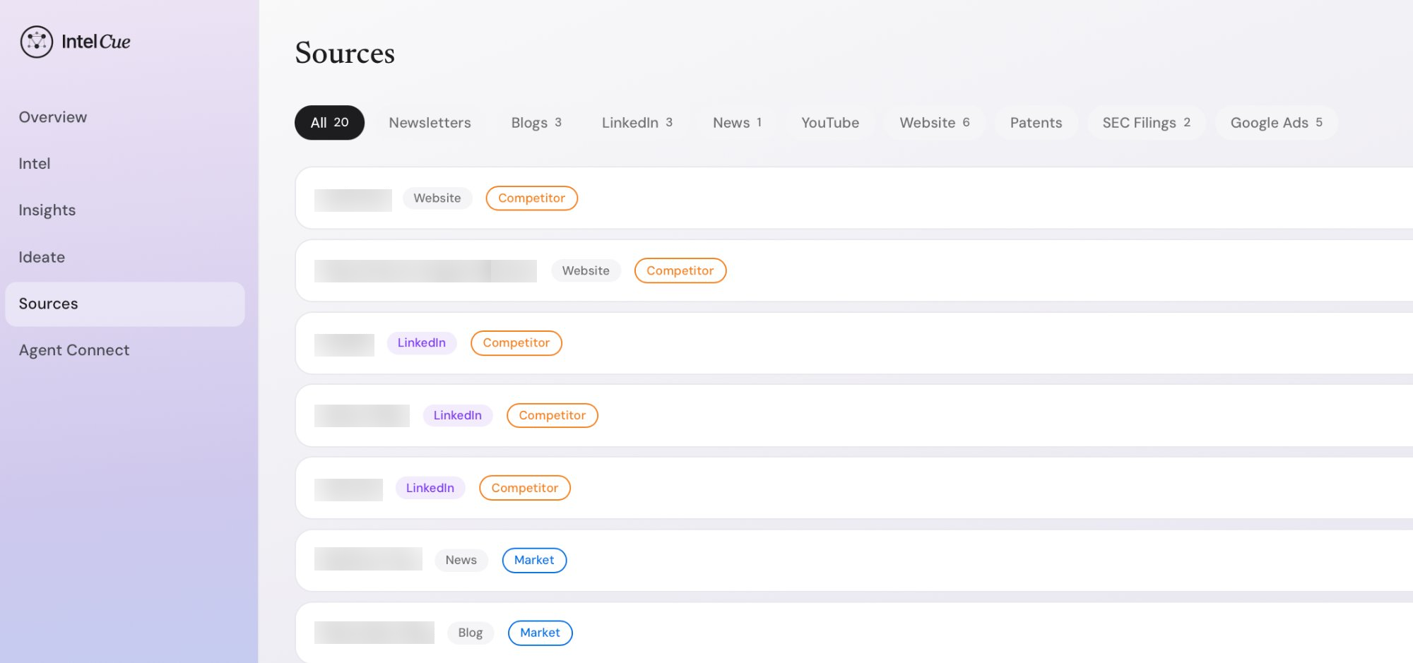Show Website sources only
Image resolution: width=1413 pixels, height=663 pixels.
click(x=934, y=123)
